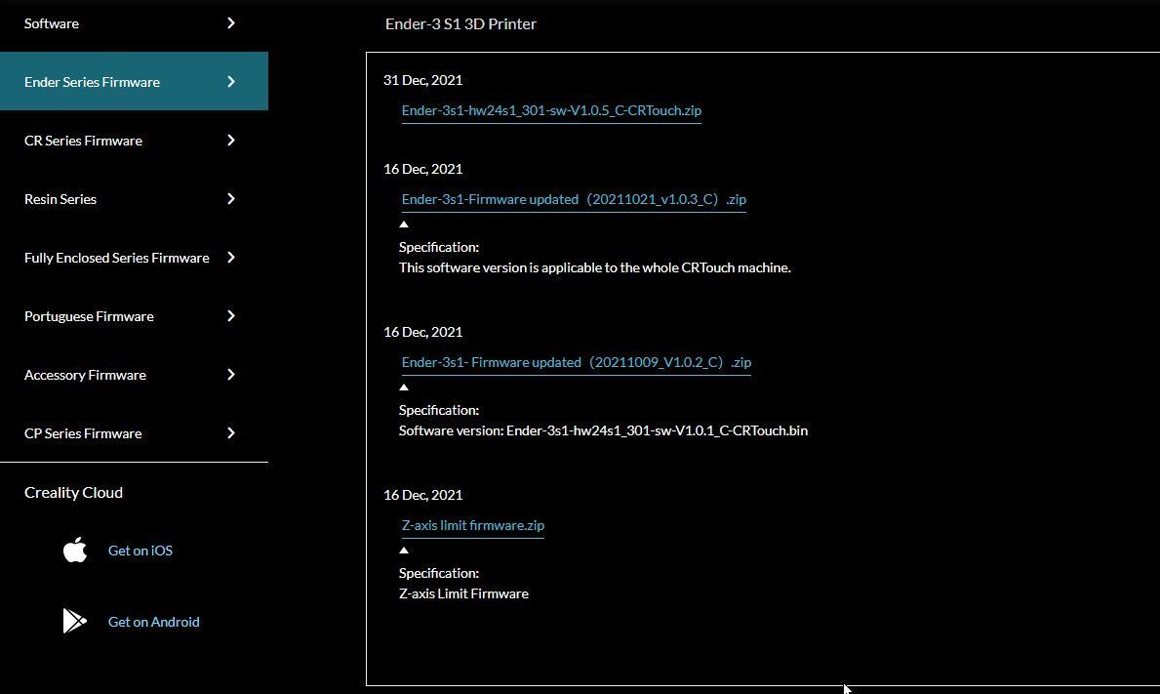This screenshot has width=1160, height=694.
Task: Collapse specification under v1.0.3 firmware
Action: coord(404,225)
